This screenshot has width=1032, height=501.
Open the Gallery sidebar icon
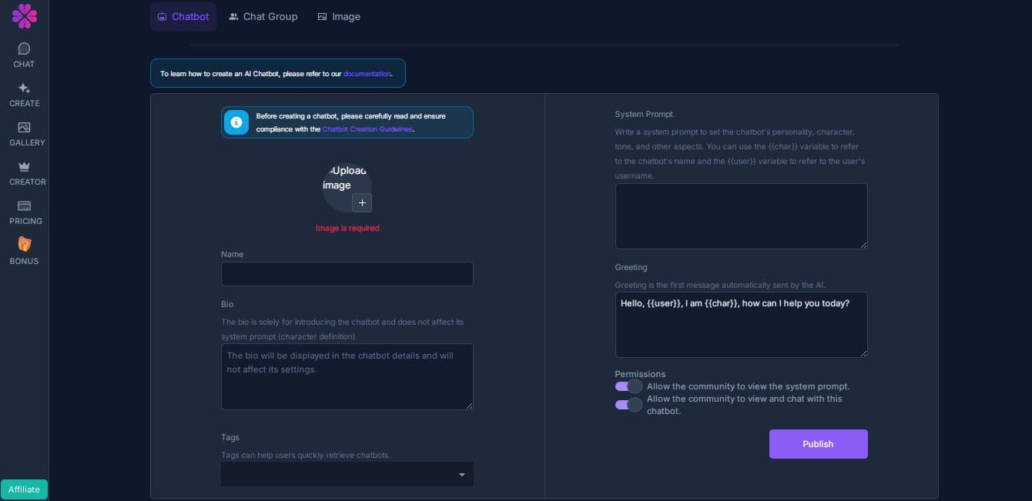click(24, 128)
